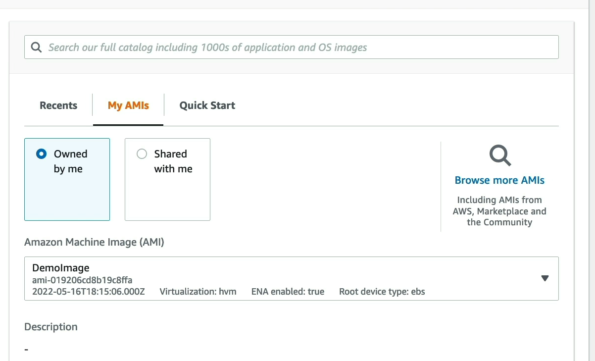Open the Quick Start tab
Viewport: 595px width, 361px height.
click(x=207, y=105)
